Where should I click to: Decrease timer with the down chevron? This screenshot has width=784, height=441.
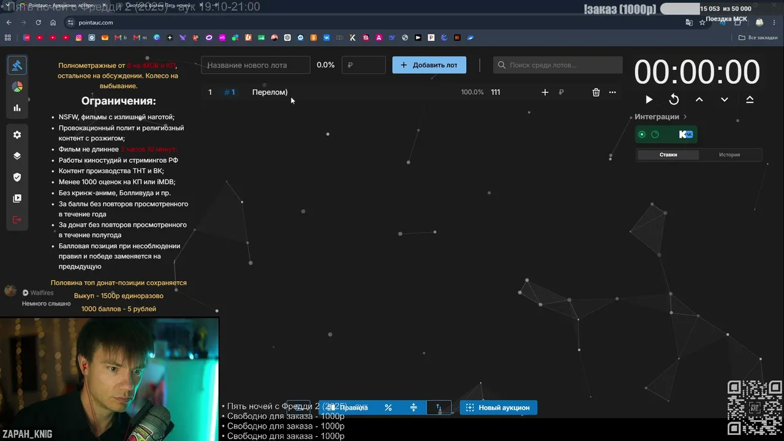click(725, 100)
